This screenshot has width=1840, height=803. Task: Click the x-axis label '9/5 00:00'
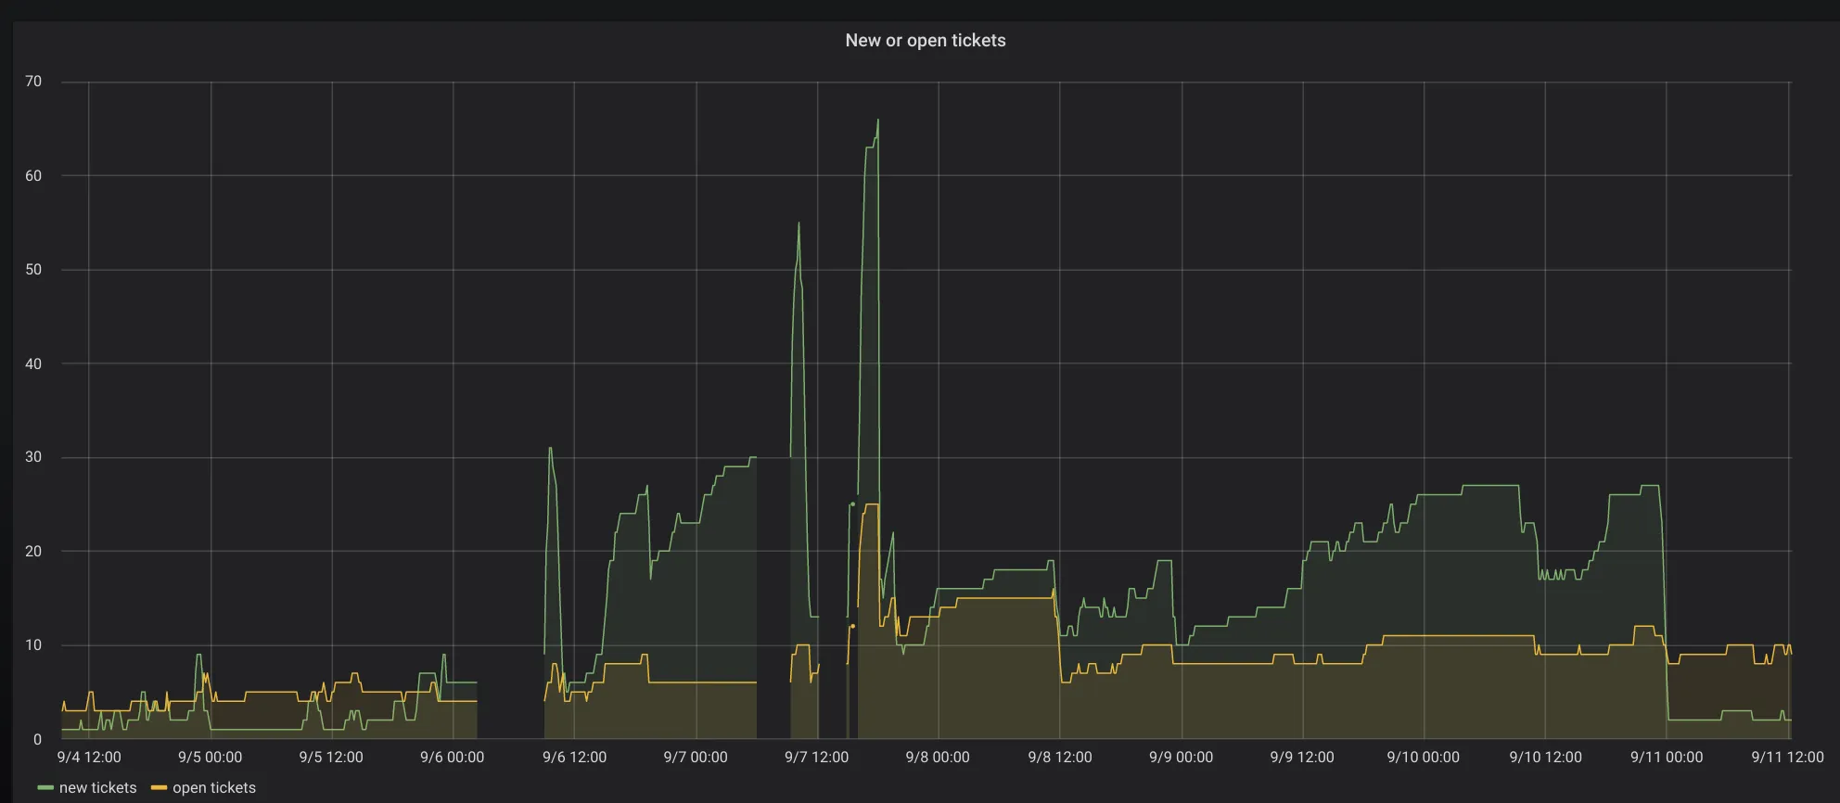(211, 758)
